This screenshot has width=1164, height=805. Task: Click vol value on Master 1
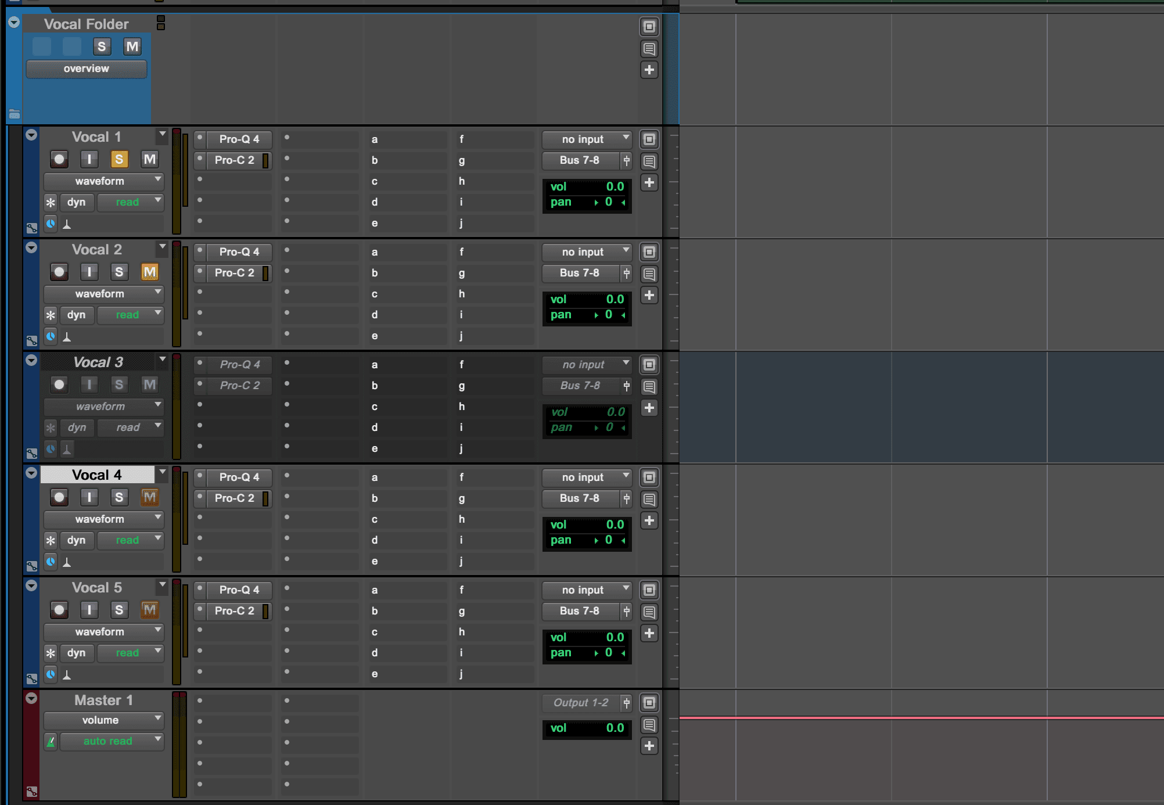(615, 728)
